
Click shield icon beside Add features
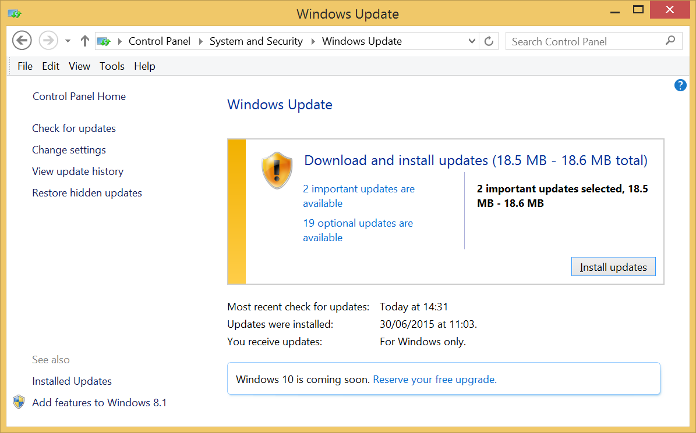click(19, 402)
